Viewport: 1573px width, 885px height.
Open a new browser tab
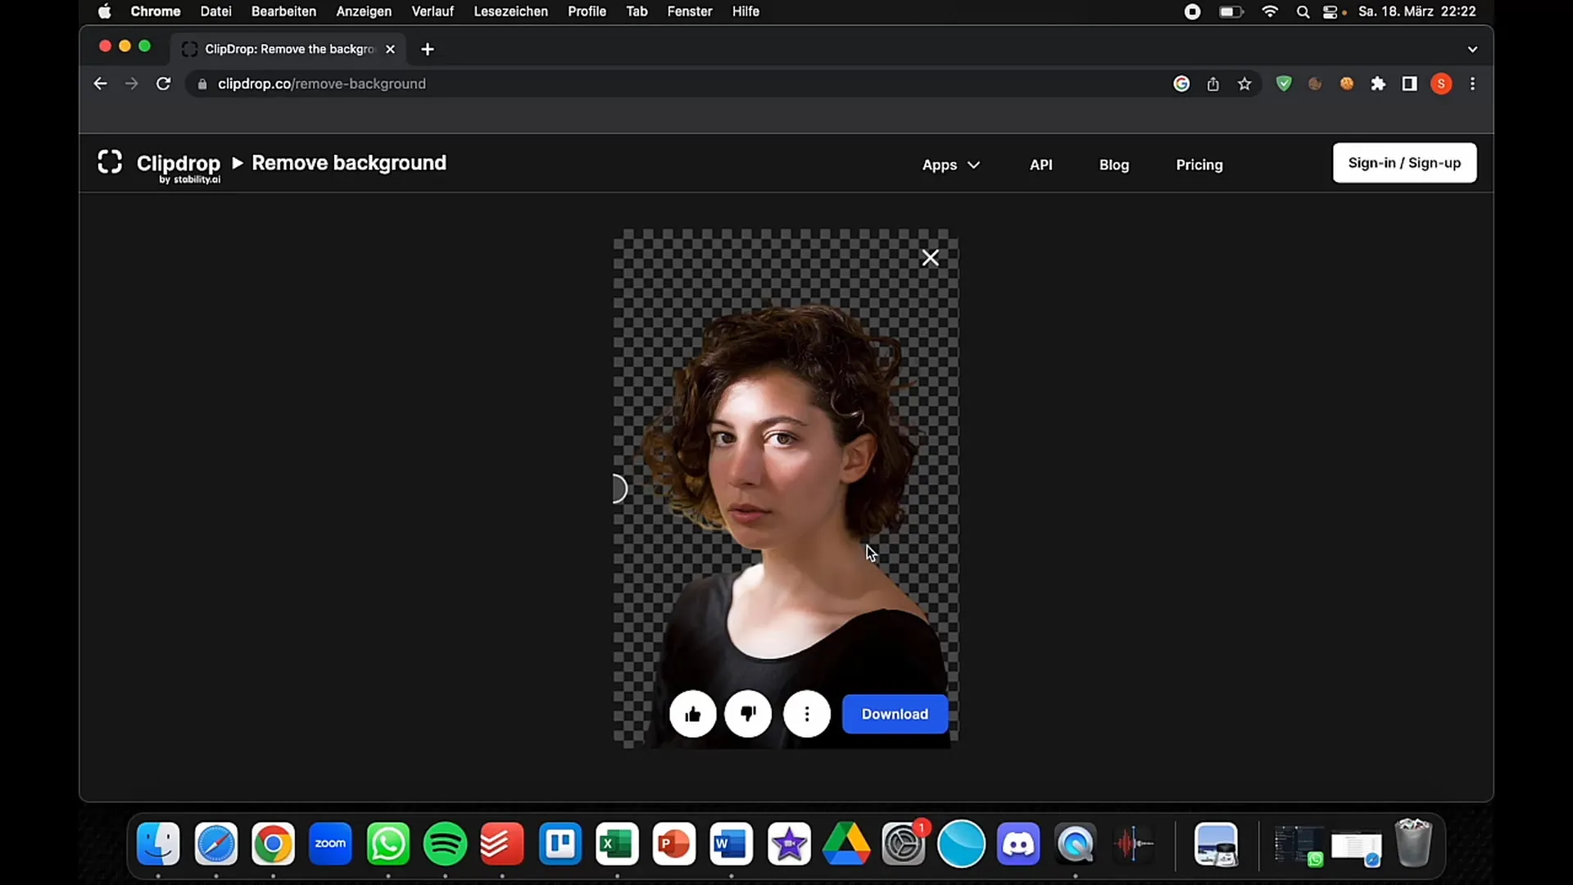[427, 49]
